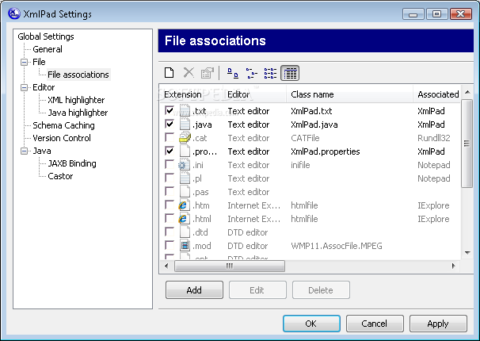Click the .pro... blank file icon
The image size is (480, 341).
[185, 151]
